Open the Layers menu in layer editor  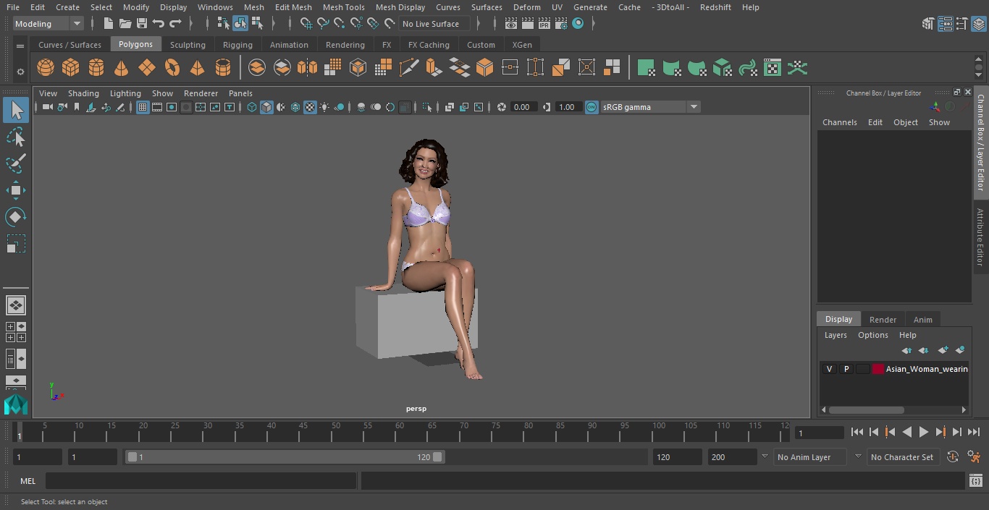(x=836, y=335)
